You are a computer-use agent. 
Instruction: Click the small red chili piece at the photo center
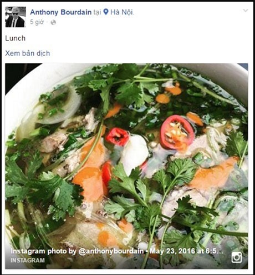[118, 137]
